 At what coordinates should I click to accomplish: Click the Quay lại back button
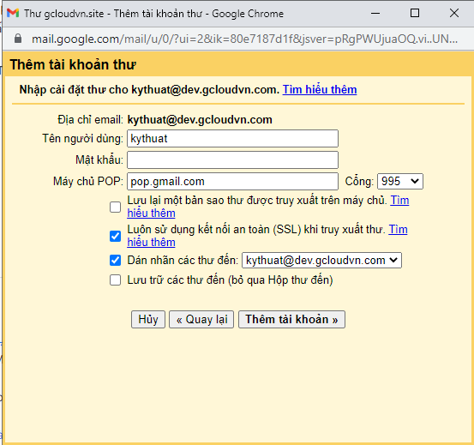click(x=201, y=319)
